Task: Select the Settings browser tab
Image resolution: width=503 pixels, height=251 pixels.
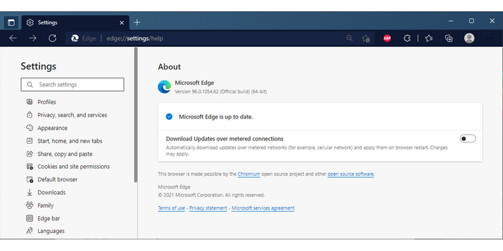Action: (x=75, y=22)
